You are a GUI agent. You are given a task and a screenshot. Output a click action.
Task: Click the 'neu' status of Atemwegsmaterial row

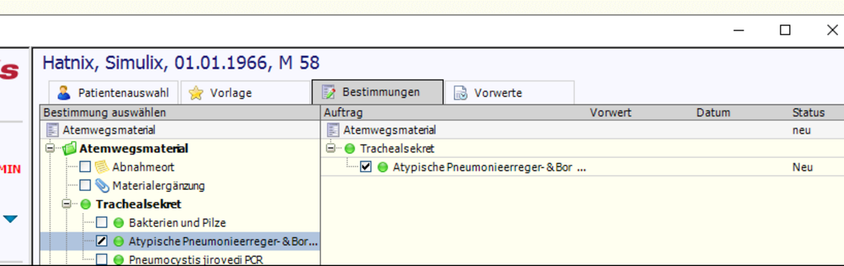coord(801,130)
